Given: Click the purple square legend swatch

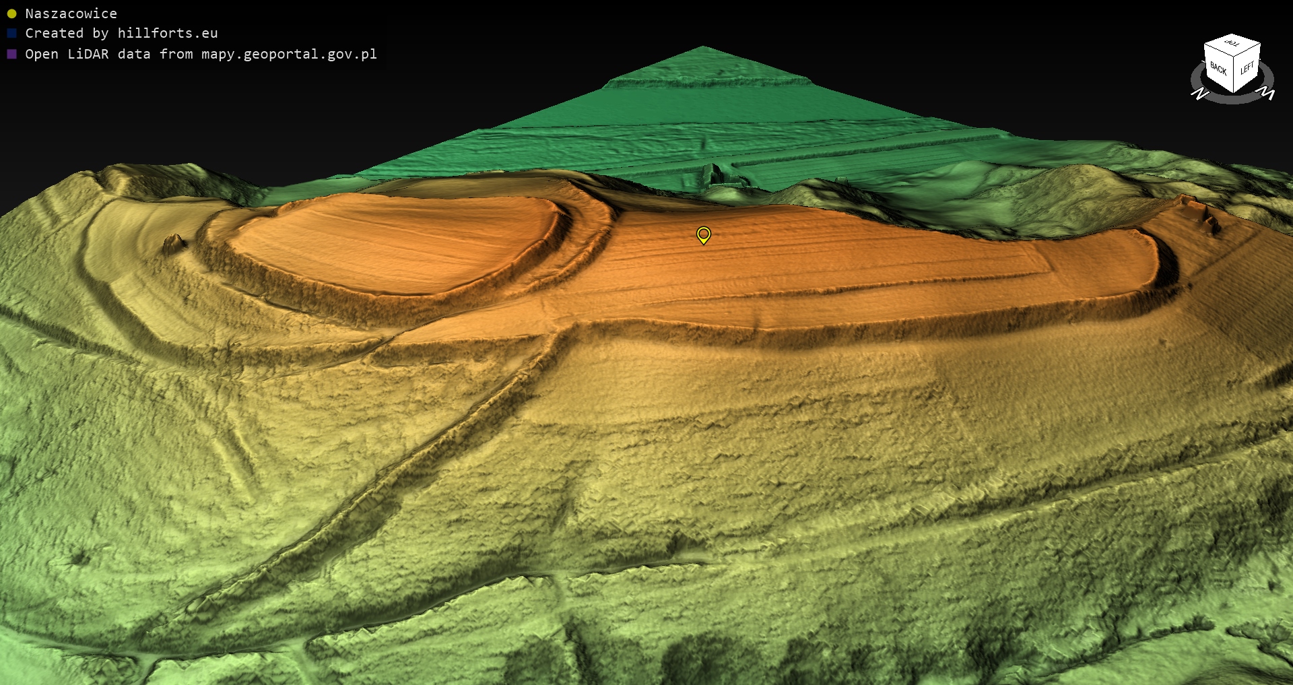Looking at the screenshot, I should tap(11, 54).
